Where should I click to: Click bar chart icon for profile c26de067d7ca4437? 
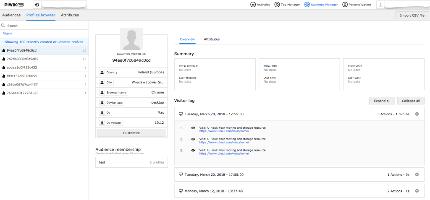(x=3, y=84)
